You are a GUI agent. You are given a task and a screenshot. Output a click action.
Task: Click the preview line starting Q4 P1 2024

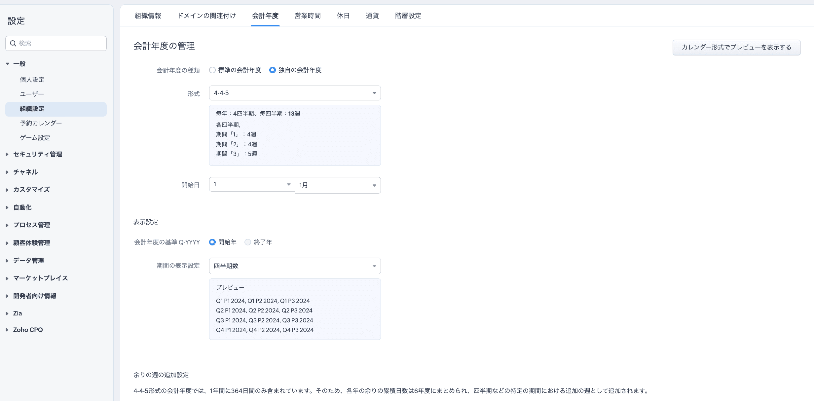(x=265, y=330)
